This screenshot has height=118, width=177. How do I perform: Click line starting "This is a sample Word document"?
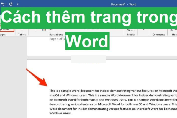tap(113, 91)
